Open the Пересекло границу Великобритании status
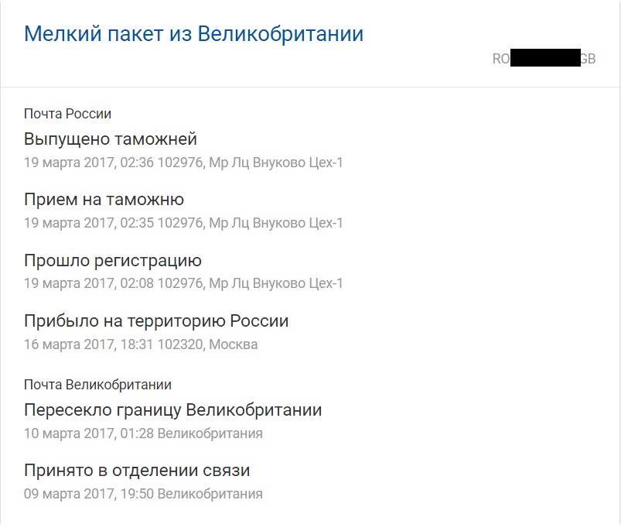 pyautogui.click(x=172, y=410)
